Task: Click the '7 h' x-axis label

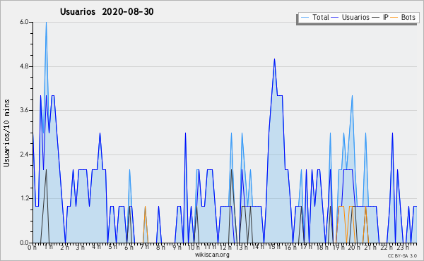Action: (x=145, y=247)
